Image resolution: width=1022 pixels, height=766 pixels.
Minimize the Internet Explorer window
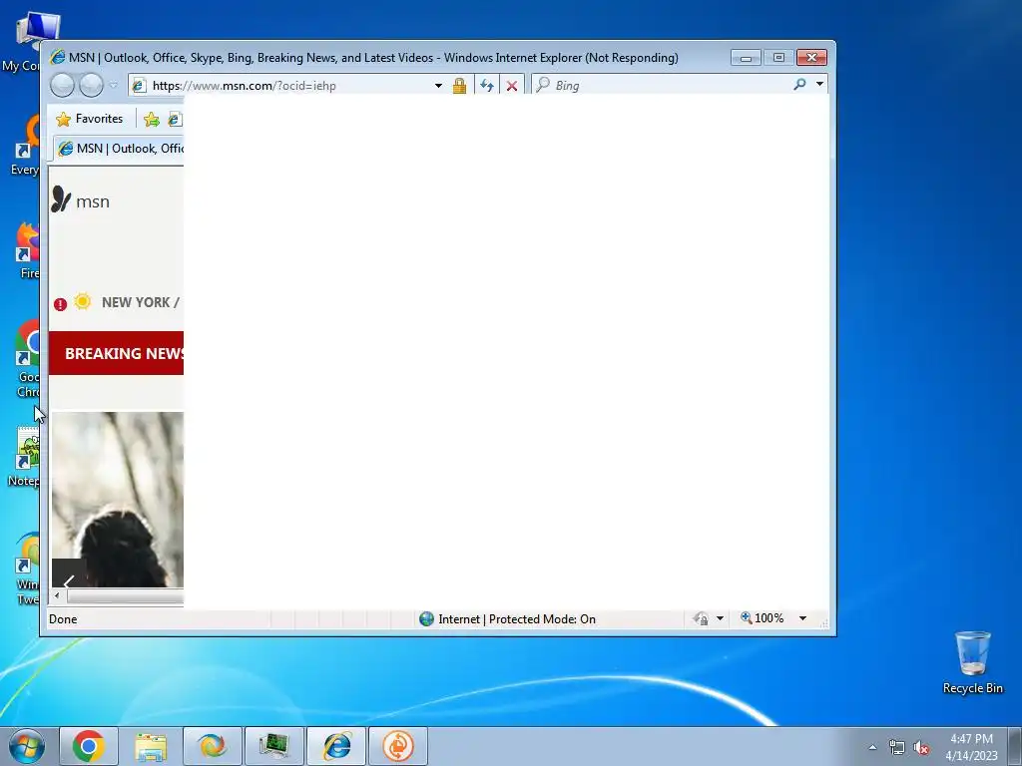tap(746, 58)
